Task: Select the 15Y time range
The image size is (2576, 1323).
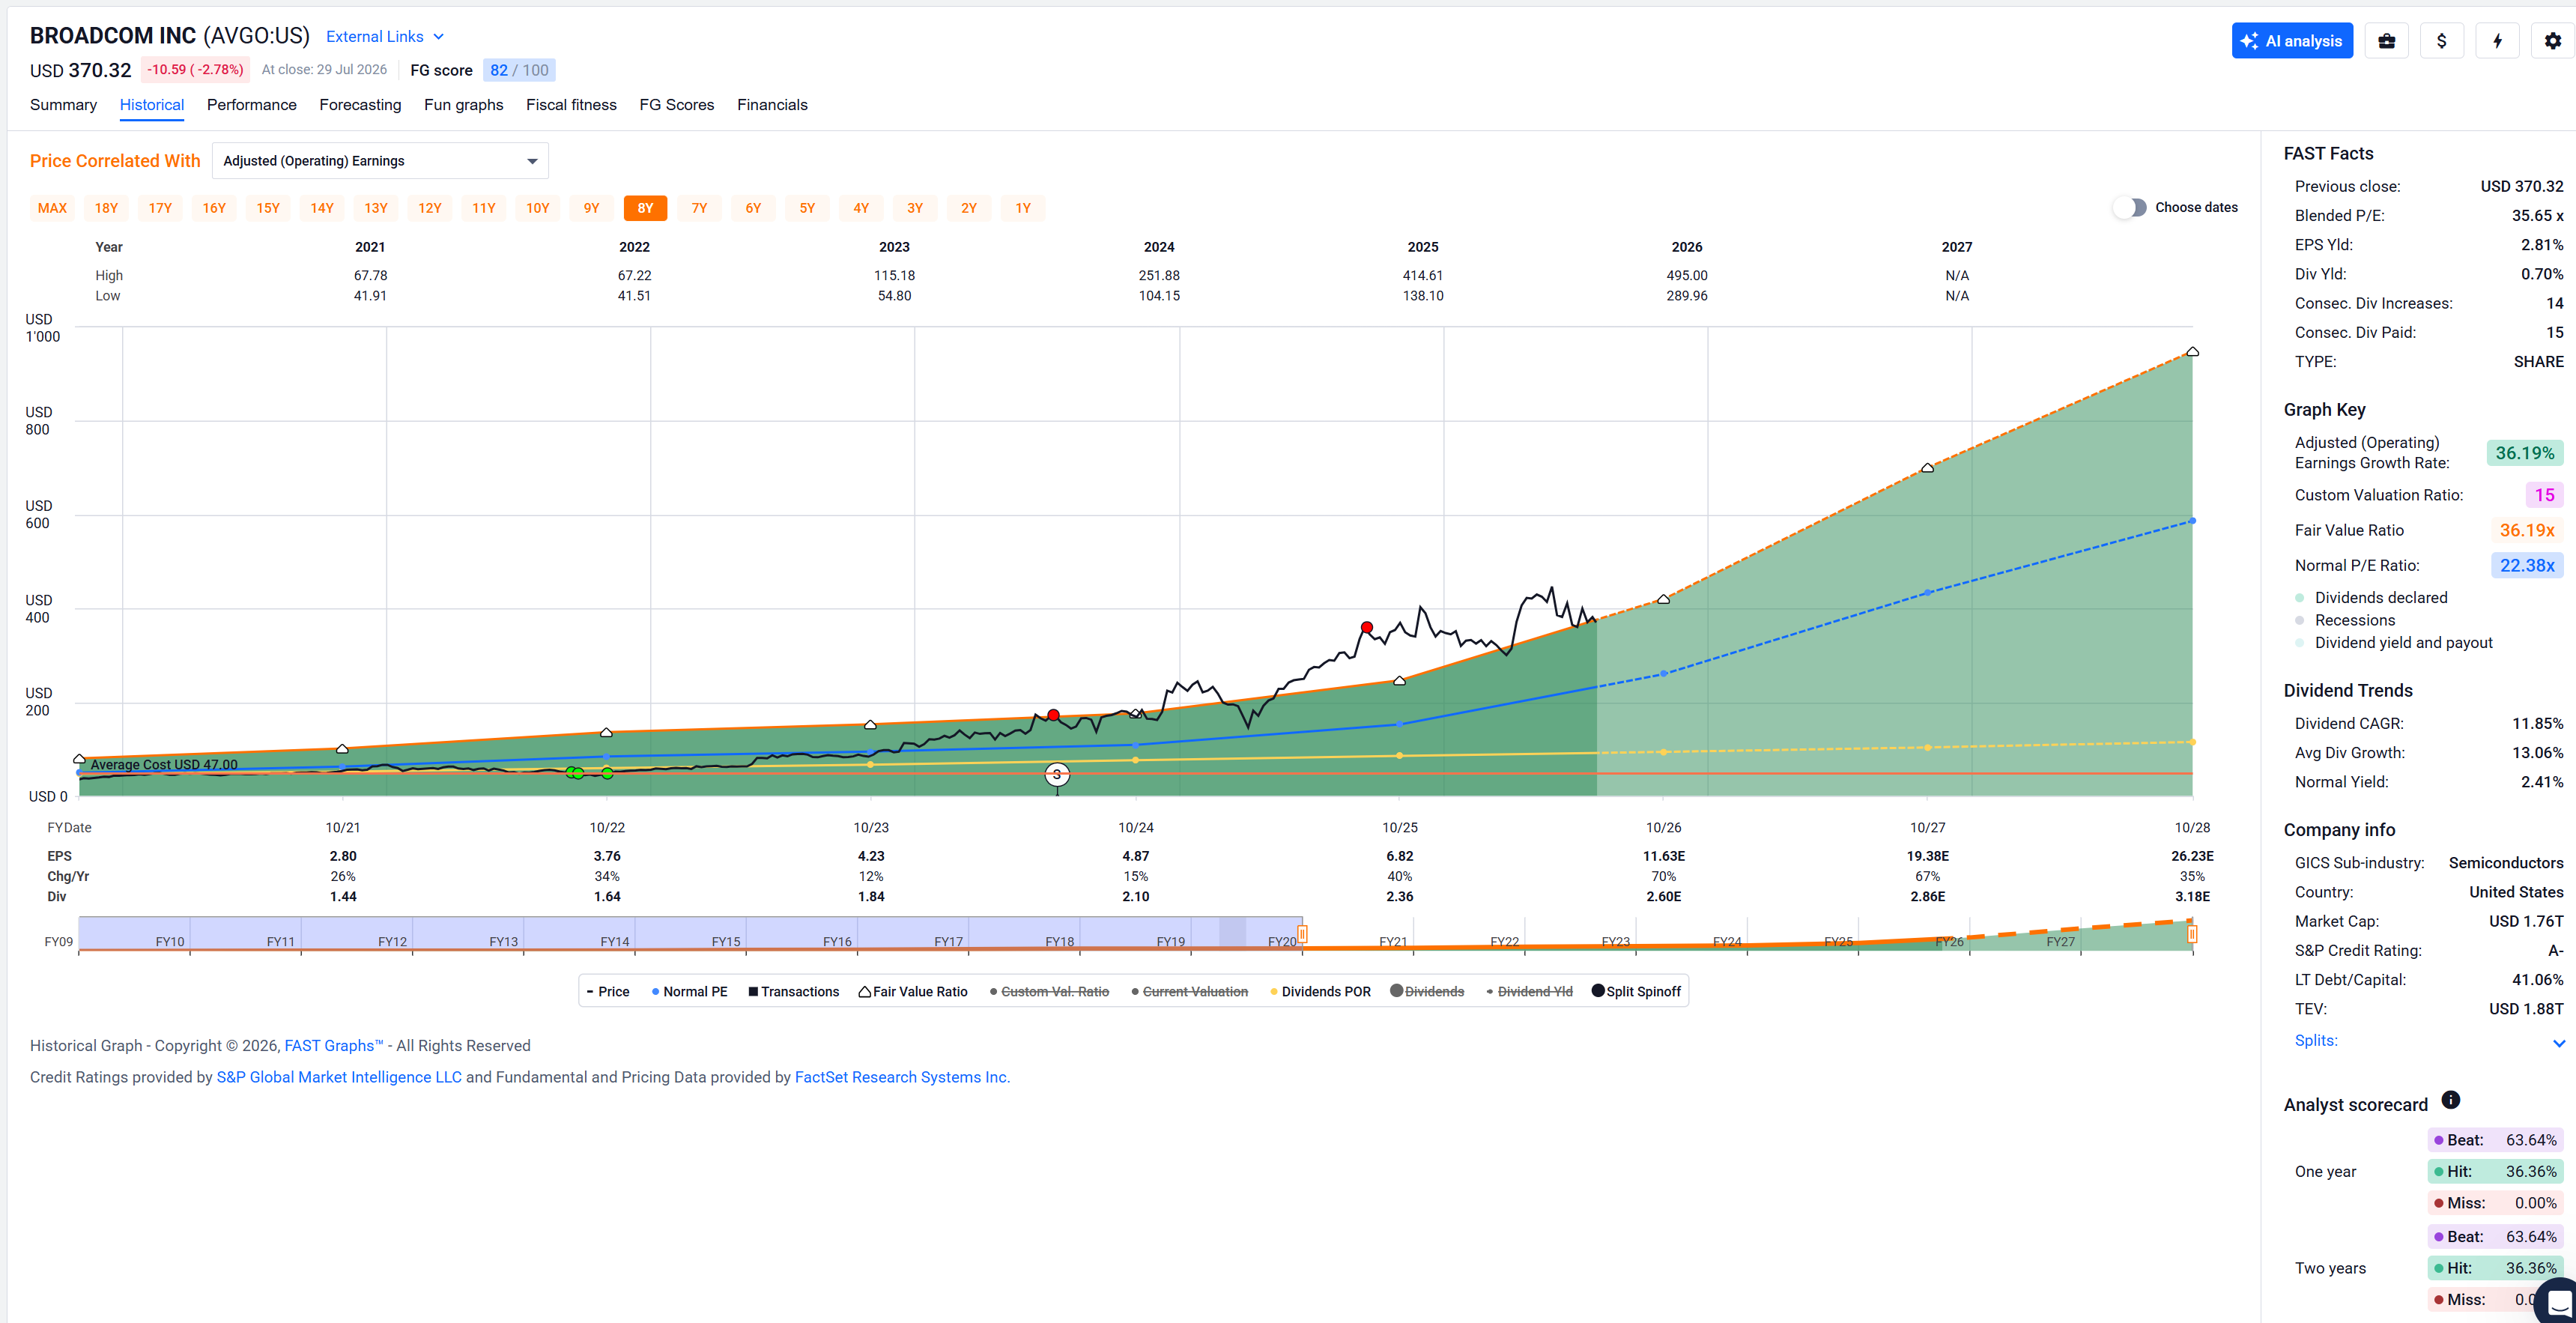Action: coord(268,208)
